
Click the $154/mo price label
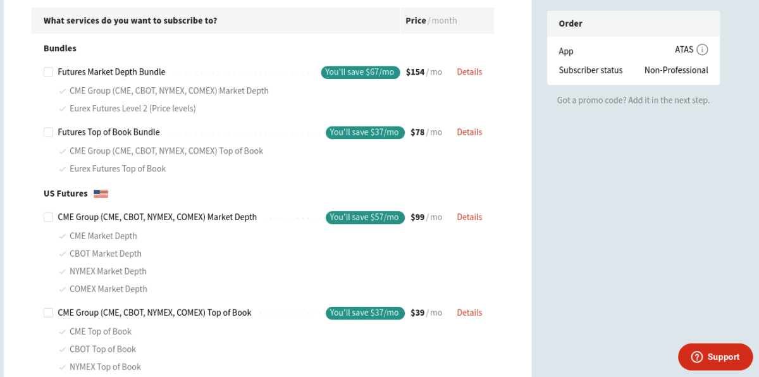pos(425,71)
